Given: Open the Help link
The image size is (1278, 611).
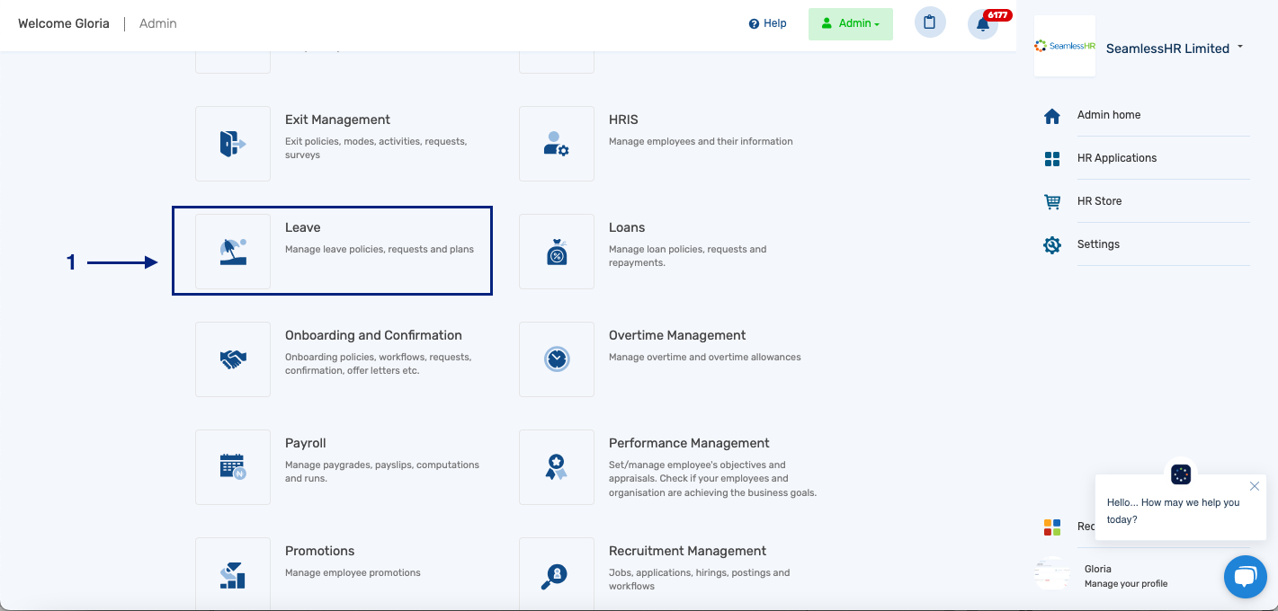Looking at the screenshot, I should click(x=767, y=23).
